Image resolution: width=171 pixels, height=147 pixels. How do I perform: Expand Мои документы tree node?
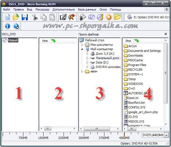pyautogui.click(x=82, y=45)
